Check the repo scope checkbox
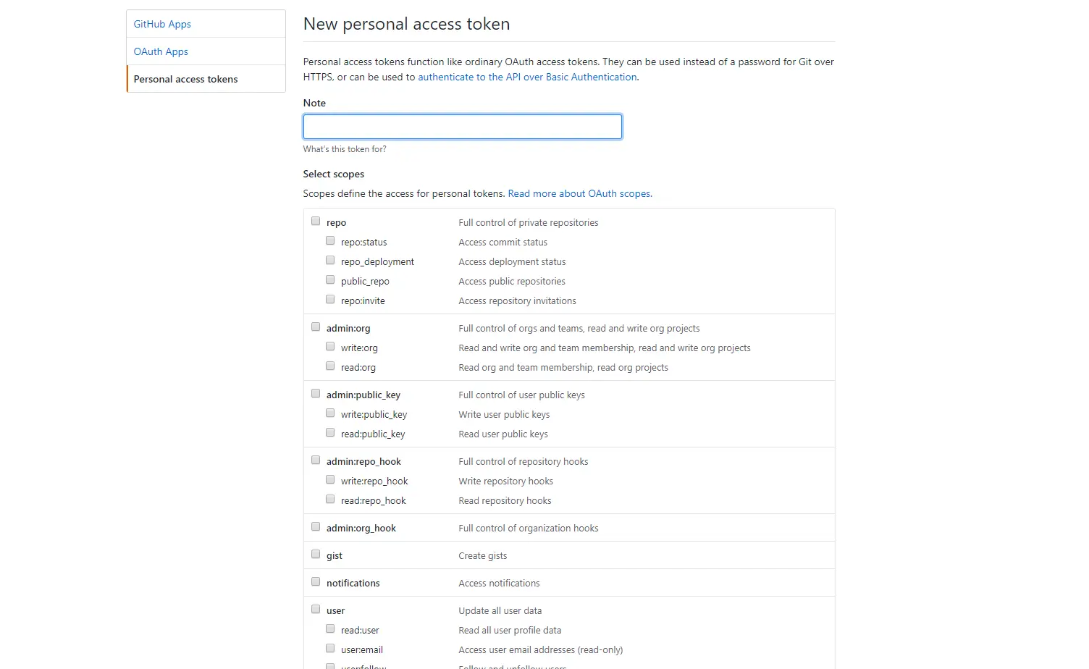Viewport: 1089px width, 669px height. [316, 222]
